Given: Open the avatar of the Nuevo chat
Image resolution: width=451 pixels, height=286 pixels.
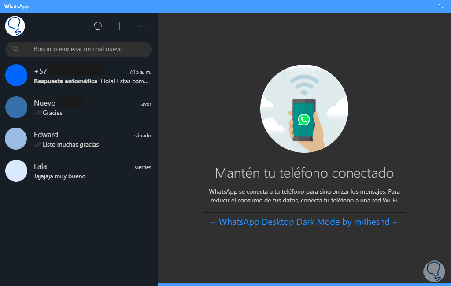Looking at the screenshot, I should (16, 107).
